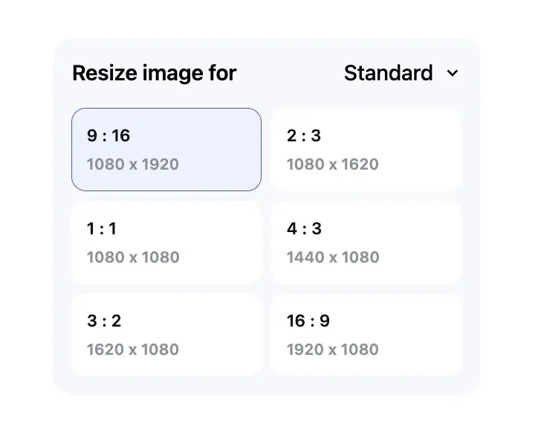Viewport: 544px width, 427px height.
Task: Click the 1440 x 1080 dimension label
Action: click(x=333, y=257)
